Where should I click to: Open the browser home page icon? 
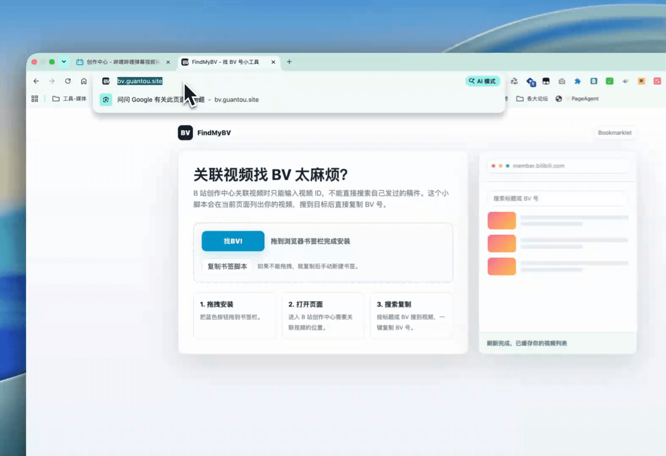tap(84, 81)
